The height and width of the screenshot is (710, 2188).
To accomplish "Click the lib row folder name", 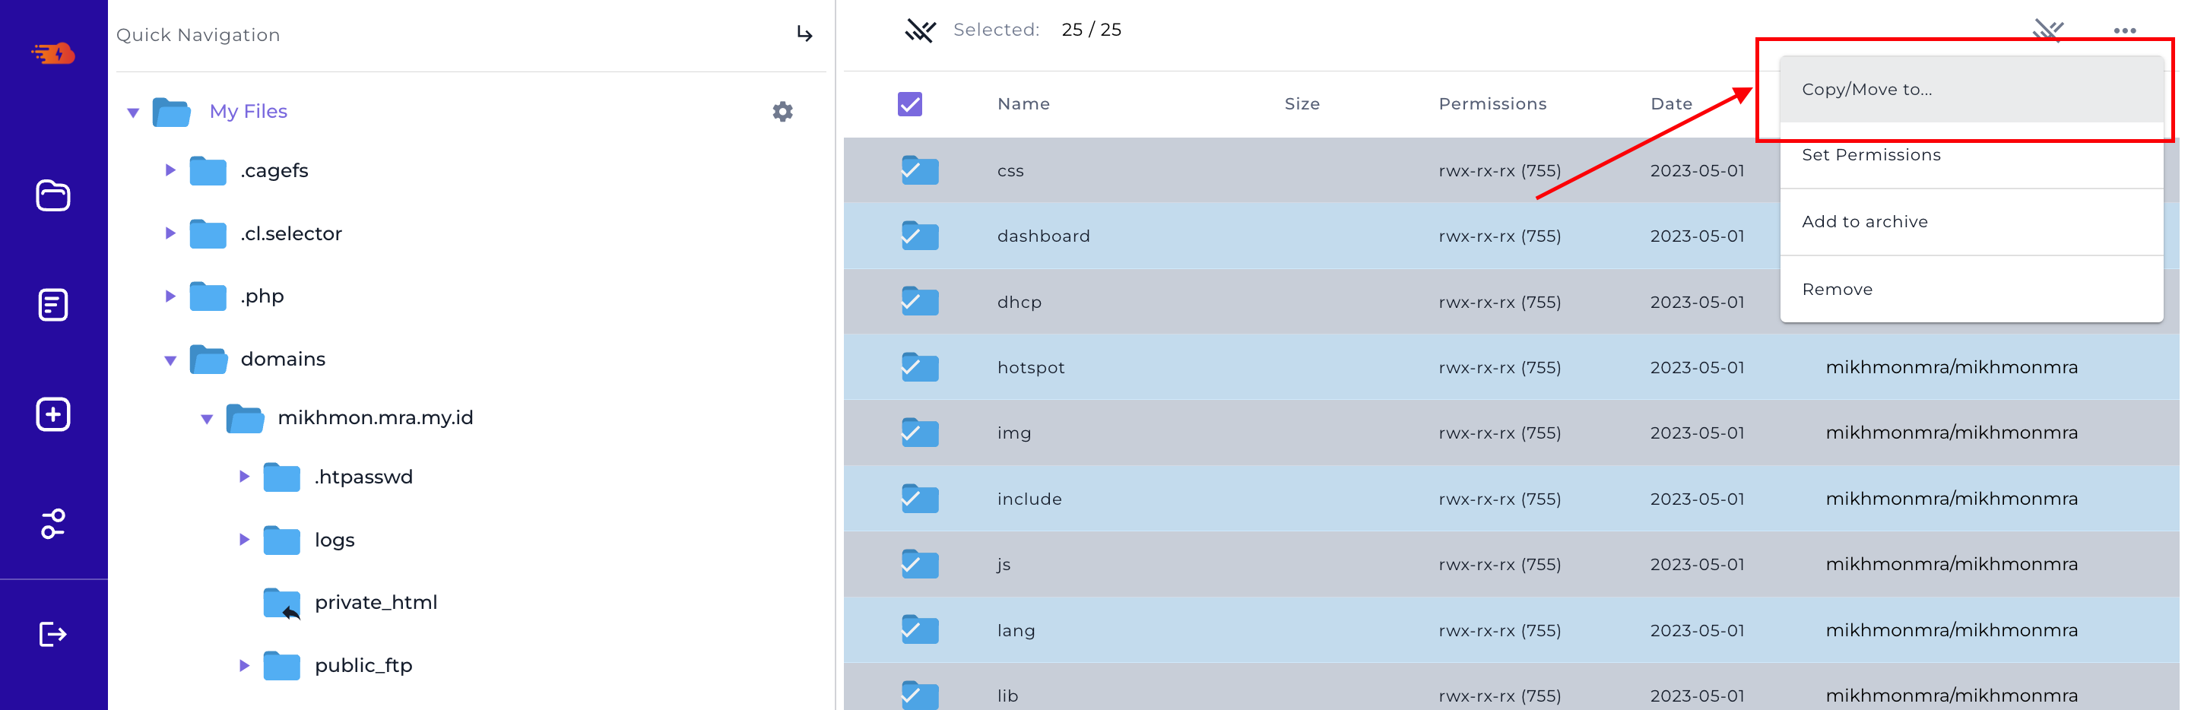I will coord(1007,696).
